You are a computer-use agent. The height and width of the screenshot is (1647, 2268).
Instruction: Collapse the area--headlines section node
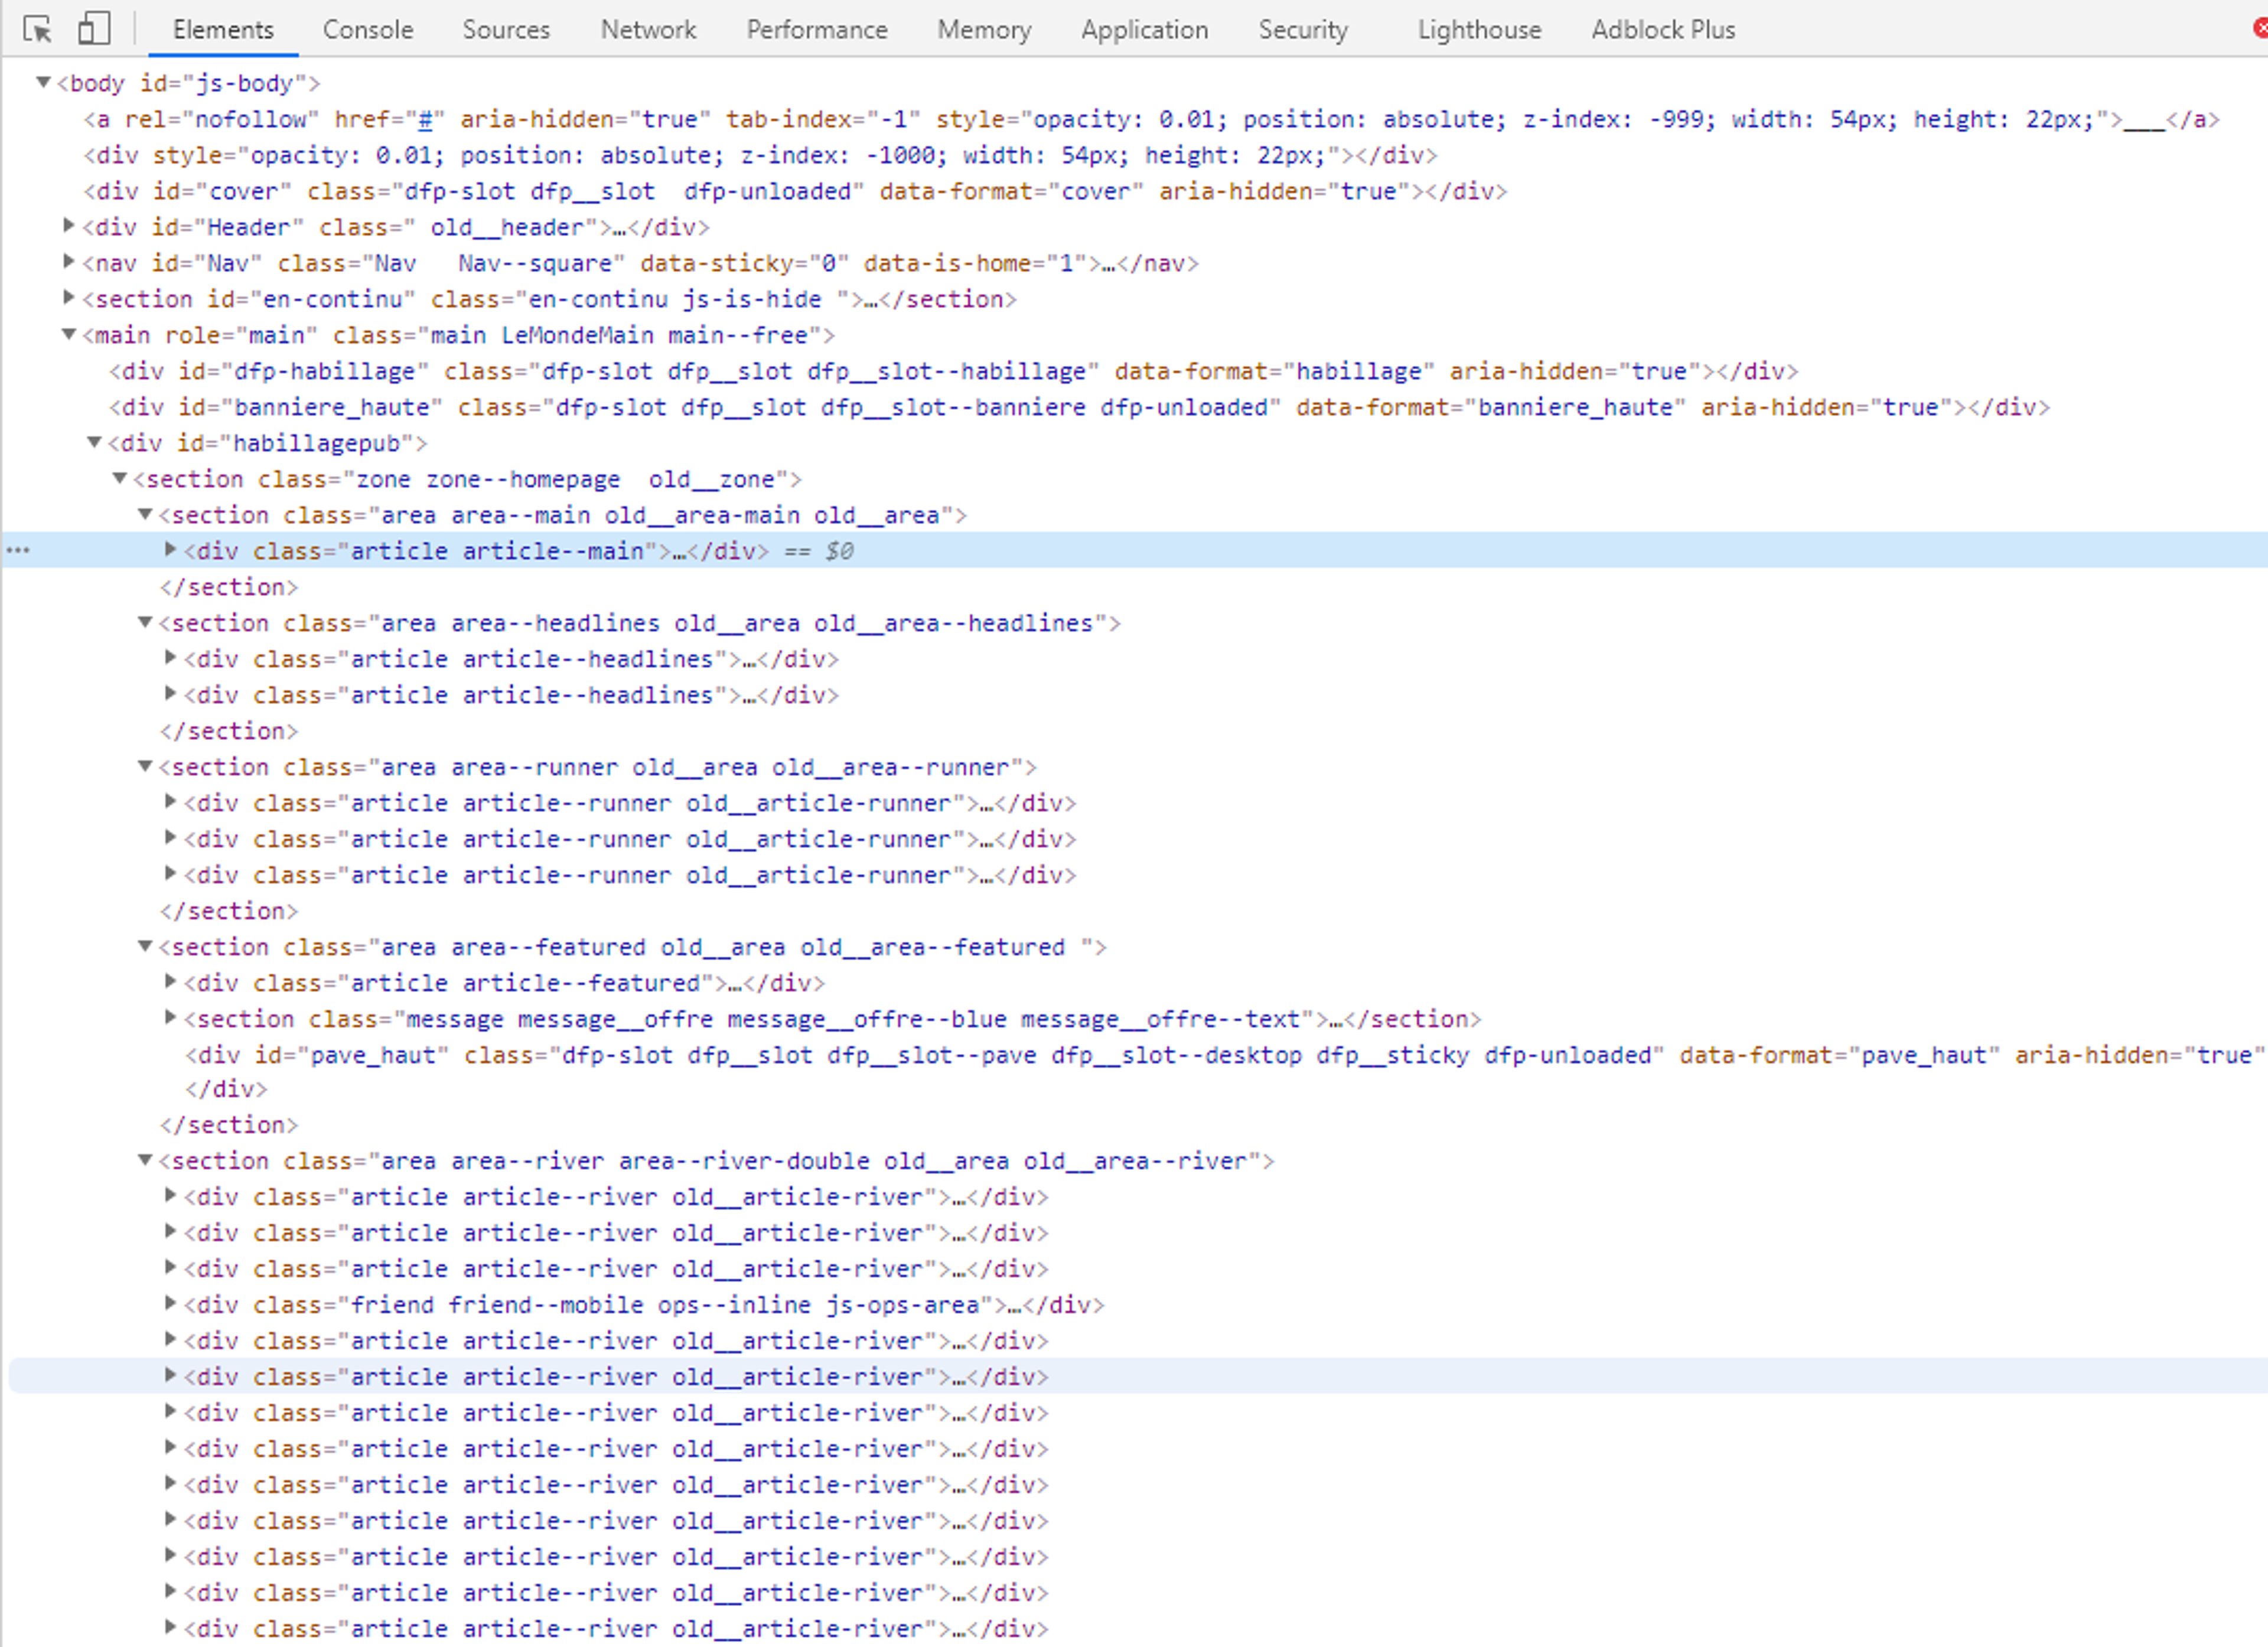pos(145,622)
